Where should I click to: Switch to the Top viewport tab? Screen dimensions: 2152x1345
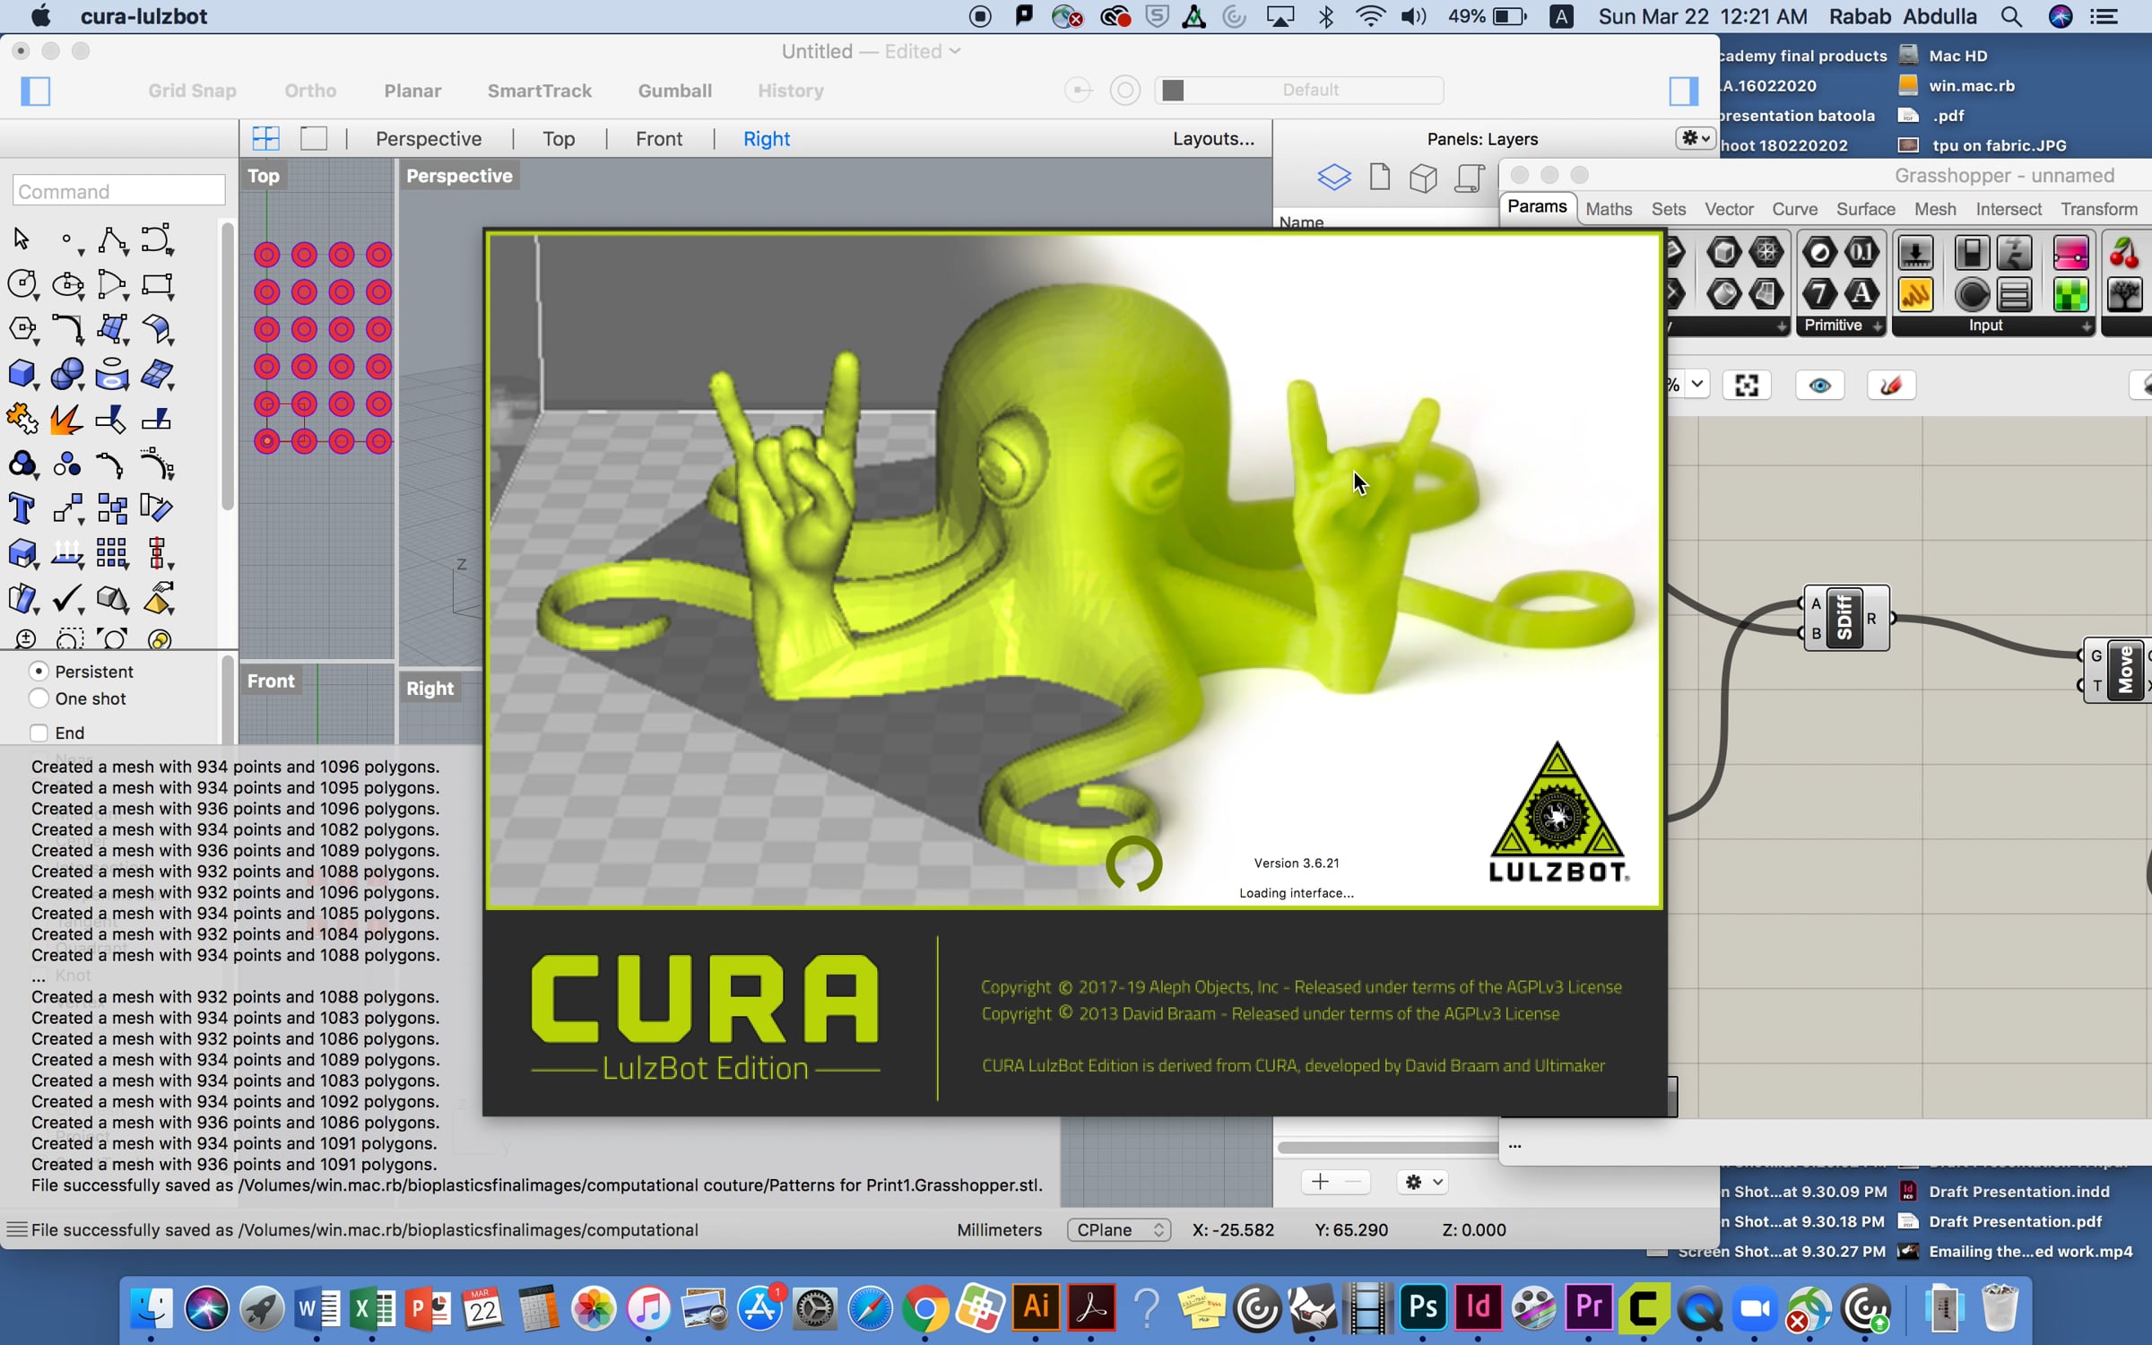coord(559,139)
